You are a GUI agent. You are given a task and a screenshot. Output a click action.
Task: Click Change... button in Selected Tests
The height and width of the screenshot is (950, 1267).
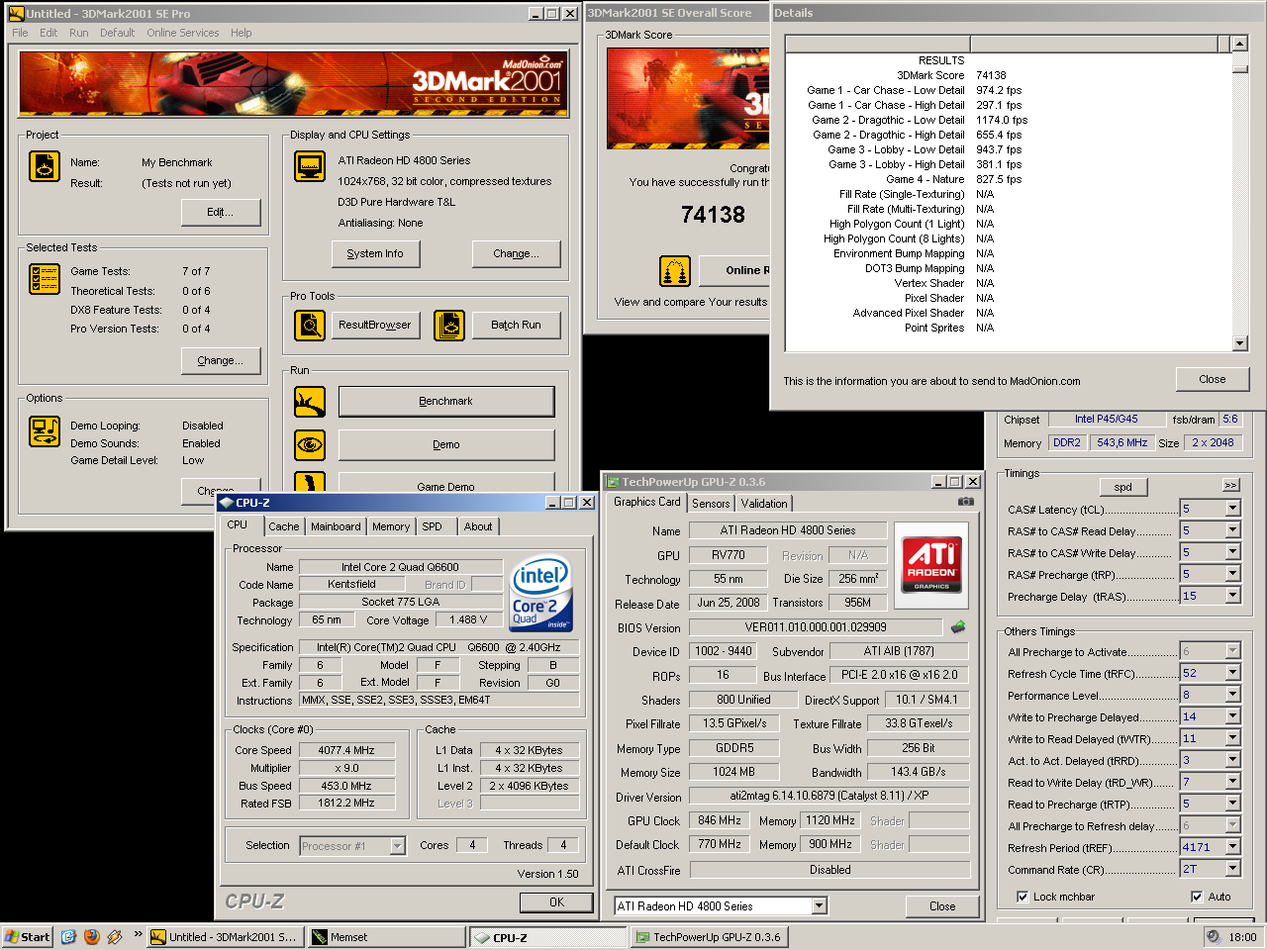click(x=221, y=360)
